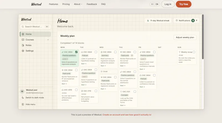Click the lightbulb icon on Weekly recap card
This screenshot has height=123, width=222.
(180, 52)
